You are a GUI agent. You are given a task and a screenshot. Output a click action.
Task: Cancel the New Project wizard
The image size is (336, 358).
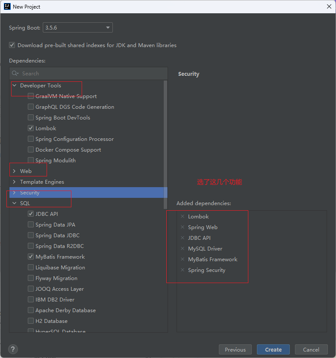(311, 349)
